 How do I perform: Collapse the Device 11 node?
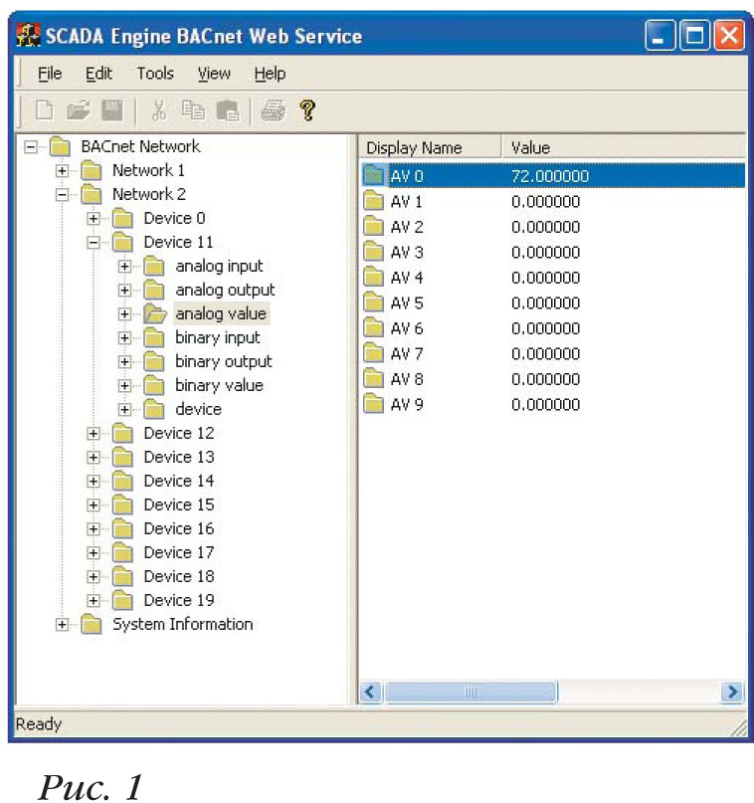(94, 242)
